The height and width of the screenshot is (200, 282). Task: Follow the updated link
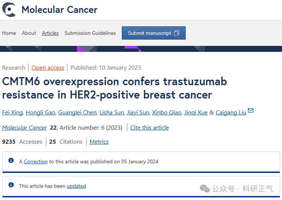76,186
